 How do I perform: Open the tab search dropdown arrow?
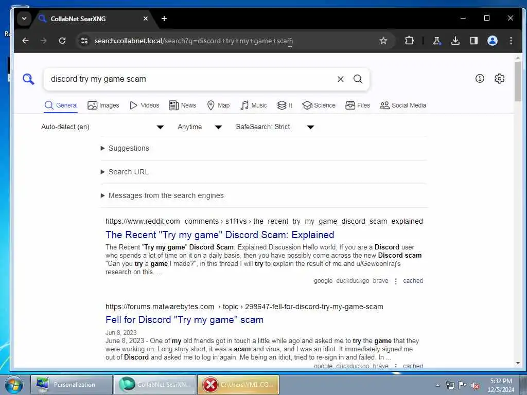pyautogui.click(x=24, y=19)
